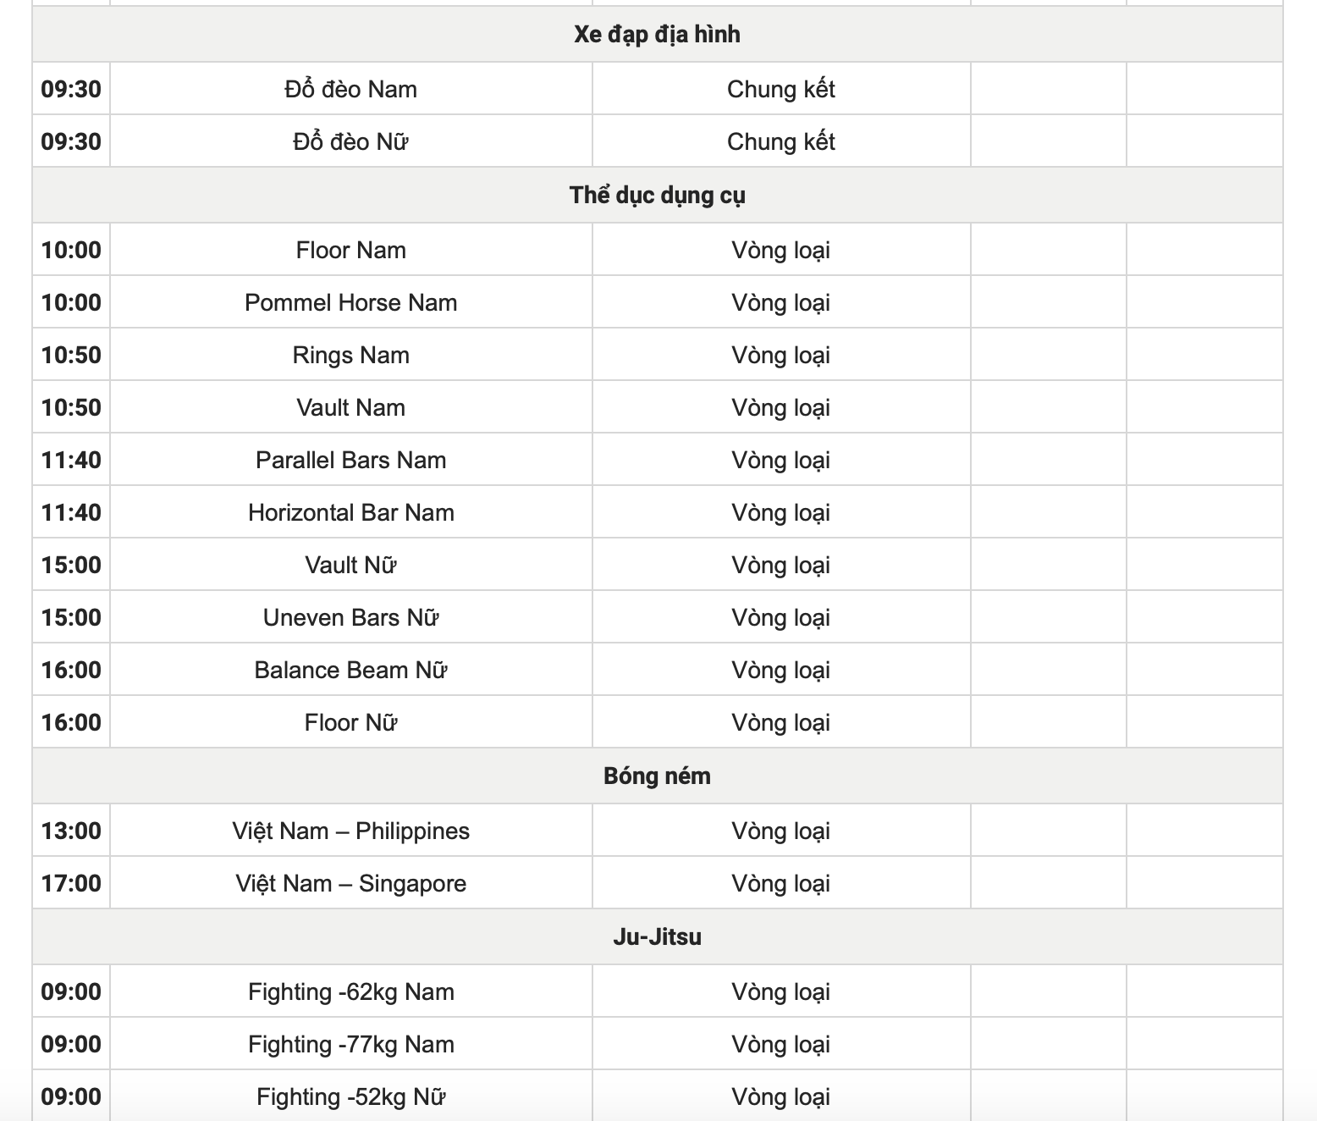
Task: Click the "Parallel Bars Nam" event text
Action: [350, 460]
